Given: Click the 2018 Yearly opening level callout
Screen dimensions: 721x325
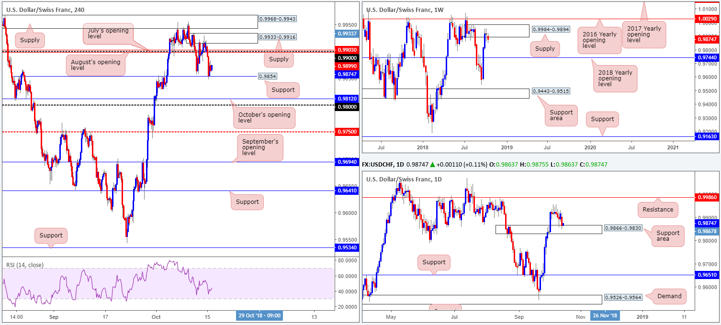Looking at the screenshot, I should click(x=615, y=78).
